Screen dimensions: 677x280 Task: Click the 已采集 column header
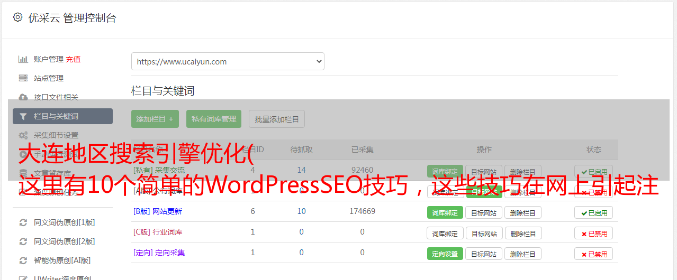(362, 150)
